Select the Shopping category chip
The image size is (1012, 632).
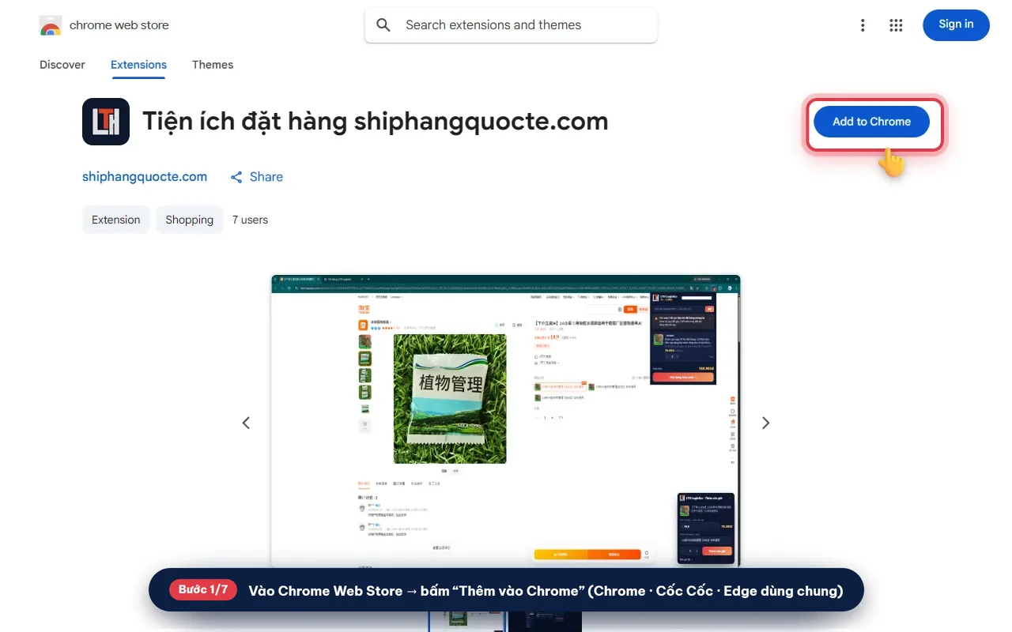[190, 220]
